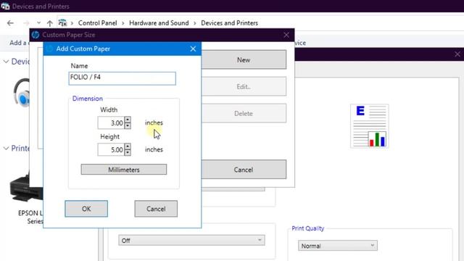
Task: Click the inches label beside Height
Action: 154,149
